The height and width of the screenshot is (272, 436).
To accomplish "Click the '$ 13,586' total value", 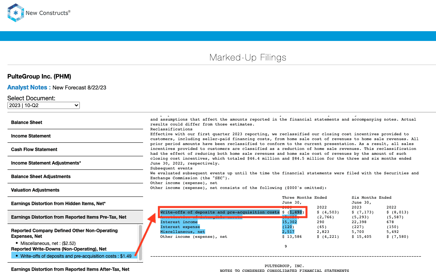I will (x=292, y=237).
